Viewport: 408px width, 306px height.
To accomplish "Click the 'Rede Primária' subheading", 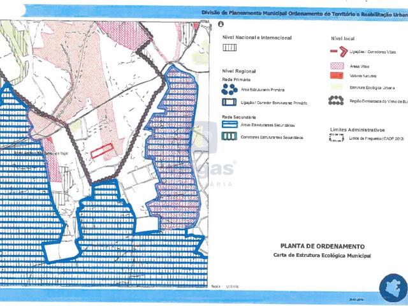I will click(237, 80).
